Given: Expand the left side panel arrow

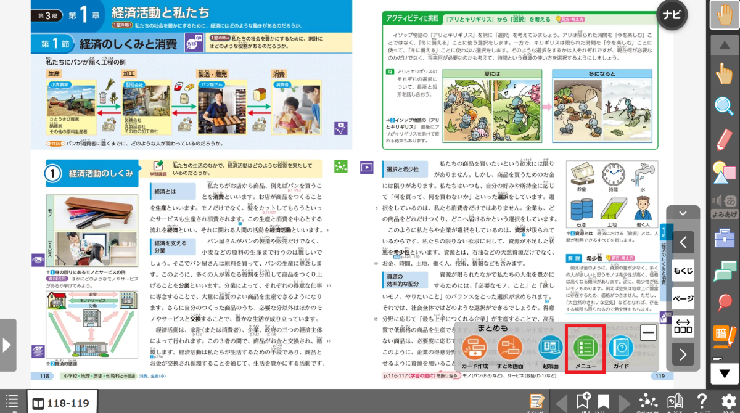Looking at the screenshot, I should (x=7, y=345).
